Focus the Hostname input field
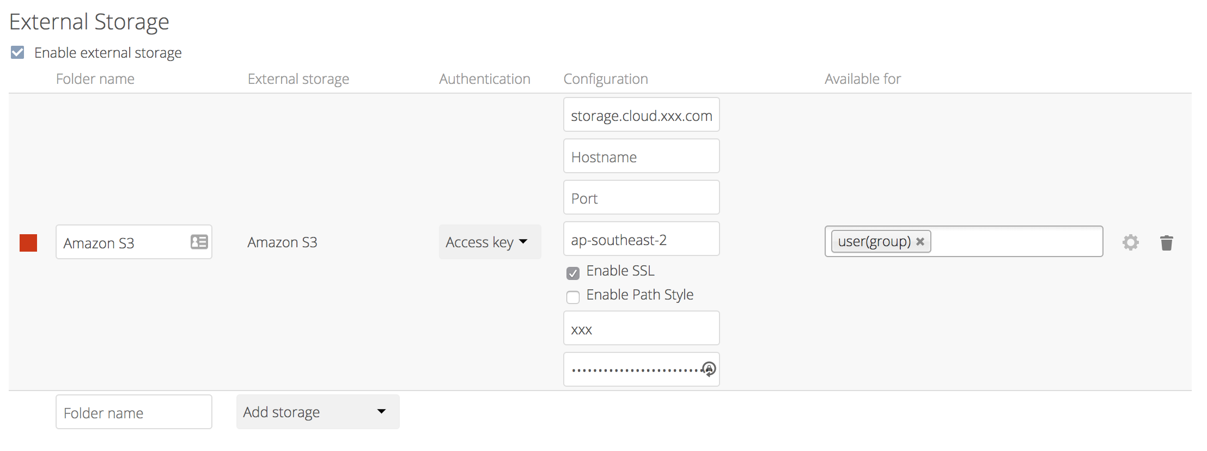The image size is (1207, 451). (641, 156)
